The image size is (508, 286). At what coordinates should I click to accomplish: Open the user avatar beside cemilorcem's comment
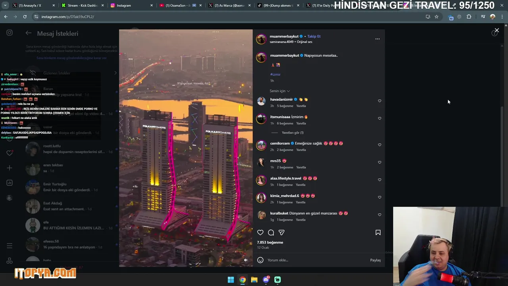(x=261, y=145)
